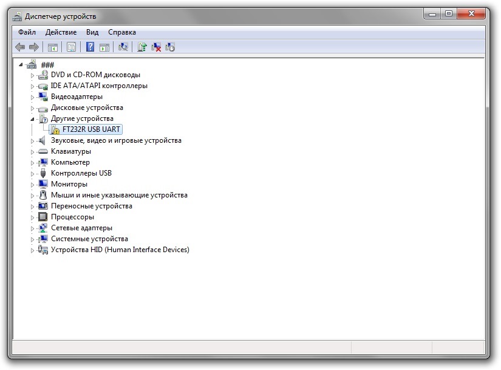
Task: Collapse the Другие устройства category
Action: (32, 119)
